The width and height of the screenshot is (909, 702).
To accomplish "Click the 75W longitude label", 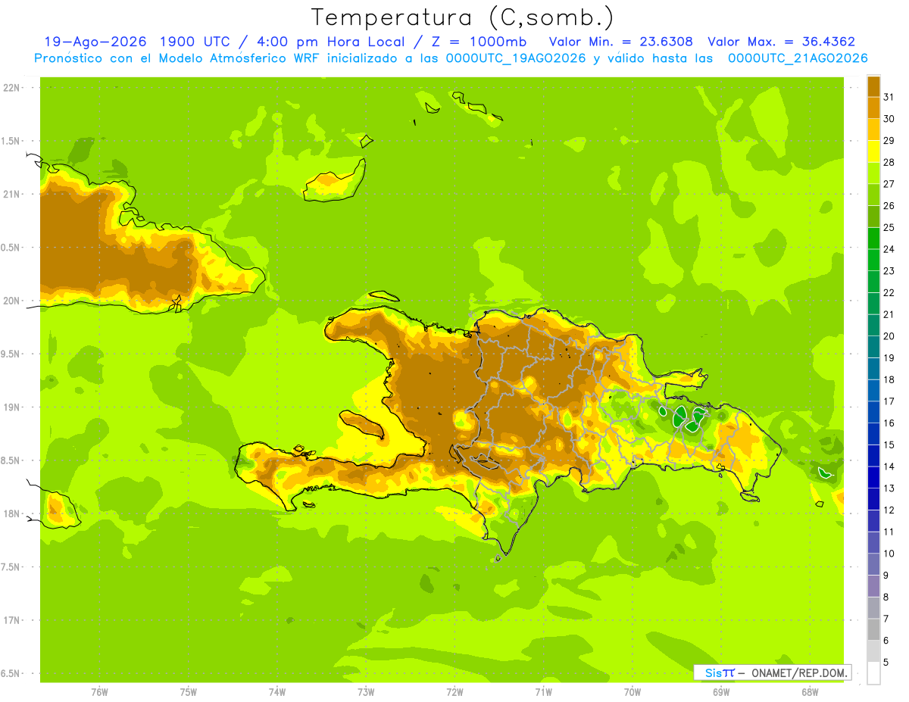I will coord(188,692).
